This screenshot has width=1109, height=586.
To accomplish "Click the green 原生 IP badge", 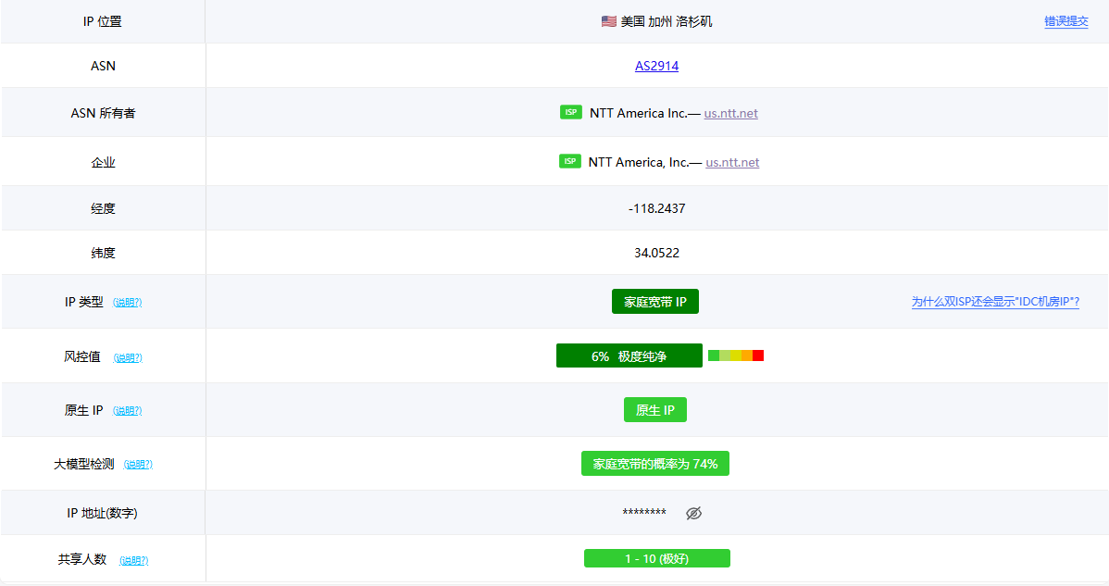I will pyautogui.click(x=654, y=410).
